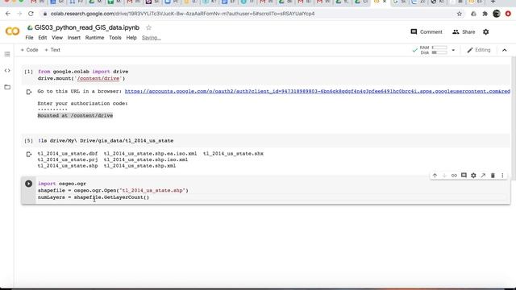The height and width of the screenshot is (290, 516).
Task: Add a comment on the selected cell
Action: point(464,176)
